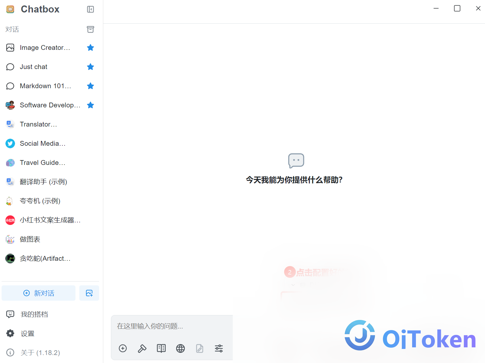485x363 pixels.
Task: Toggle web search globe icon
Action: [x=180, y=348]
